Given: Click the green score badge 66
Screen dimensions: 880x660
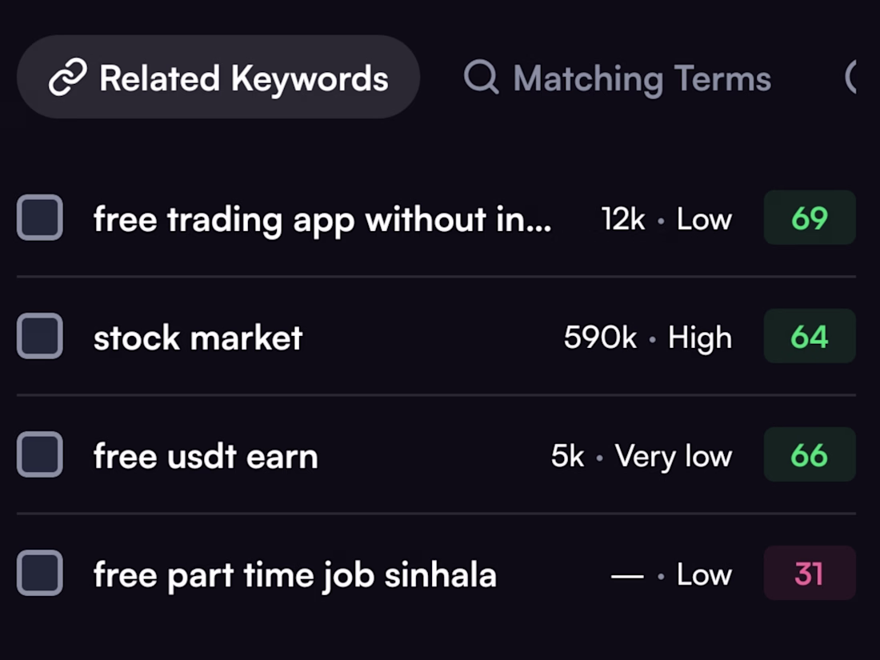Looking at the screenshot, I should [x=810, y=454].
